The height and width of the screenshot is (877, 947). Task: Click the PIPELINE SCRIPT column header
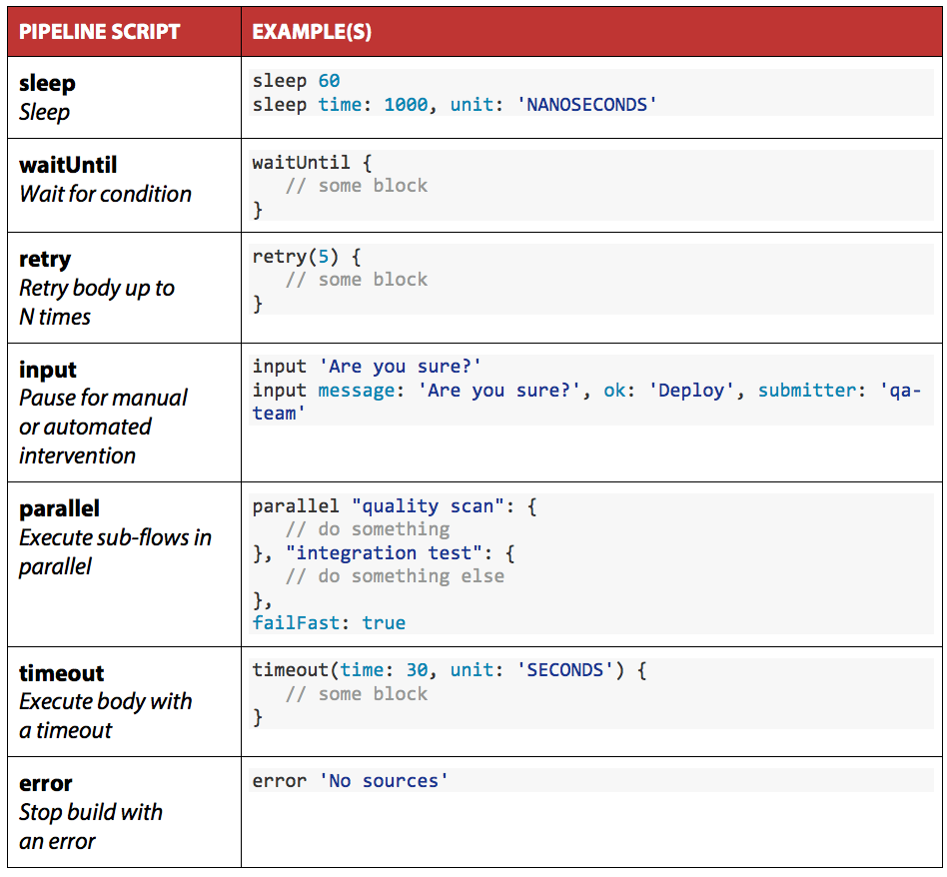(99, 32)
